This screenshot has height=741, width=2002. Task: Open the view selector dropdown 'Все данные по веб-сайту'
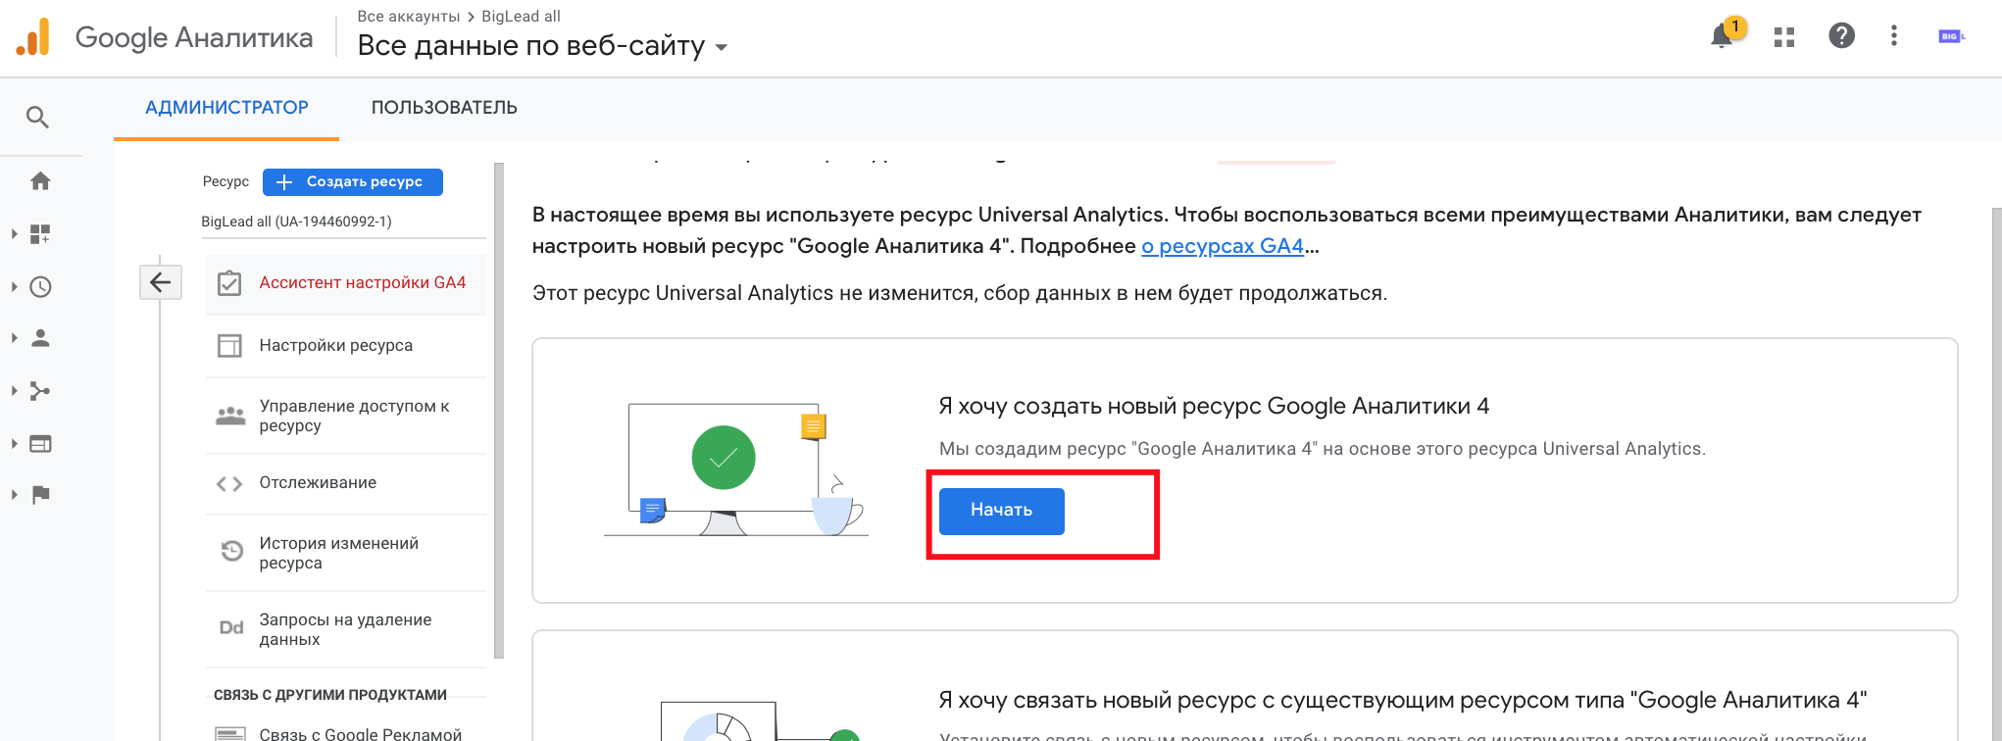tap(542, 46)
